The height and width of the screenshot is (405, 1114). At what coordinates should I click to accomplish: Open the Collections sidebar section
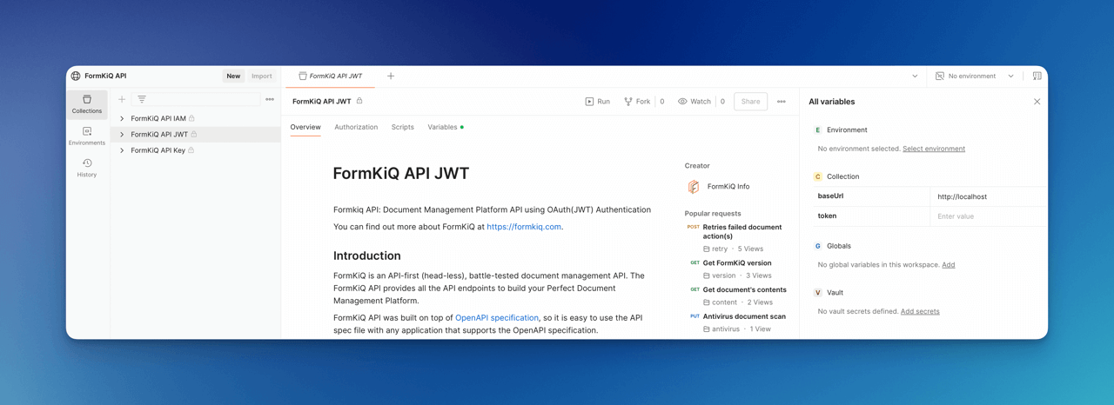tap(87, 104)
